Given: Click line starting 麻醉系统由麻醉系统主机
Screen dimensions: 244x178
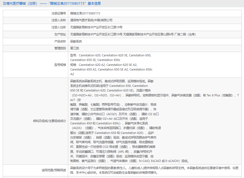Looking at the screenshot, I should [x=112, y=81].
